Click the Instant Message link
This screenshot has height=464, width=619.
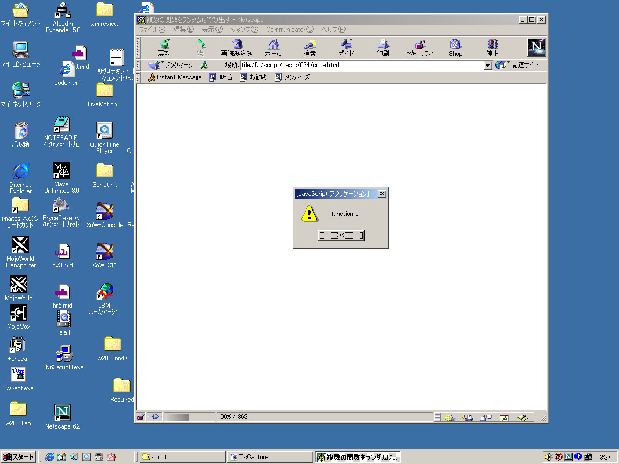point(175,77)
